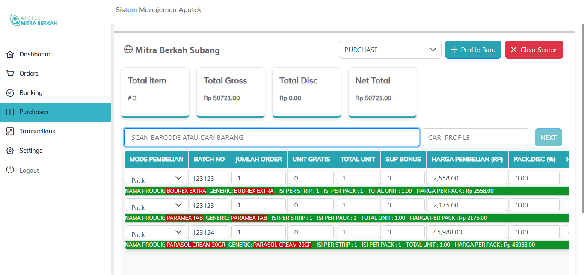Open the Banking menu item

click(31, 93)
